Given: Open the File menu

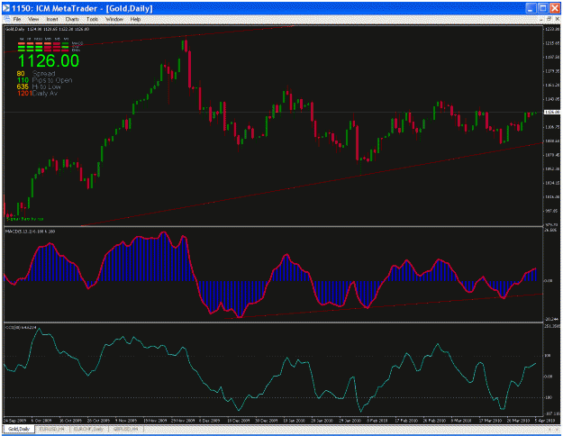Looking at the screenshot, I should tap(16, 19).
